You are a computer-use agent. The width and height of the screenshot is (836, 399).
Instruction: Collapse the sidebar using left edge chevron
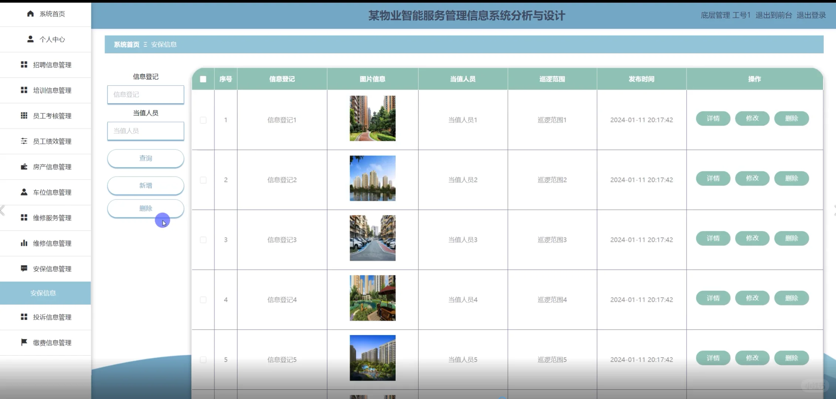pos(3,211)
